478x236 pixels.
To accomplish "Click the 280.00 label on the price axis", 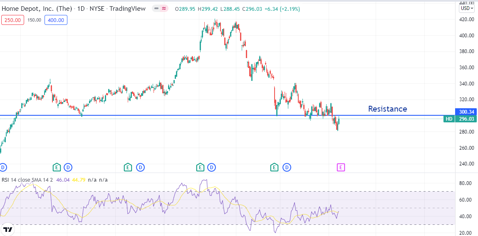I will coord(467,131).
